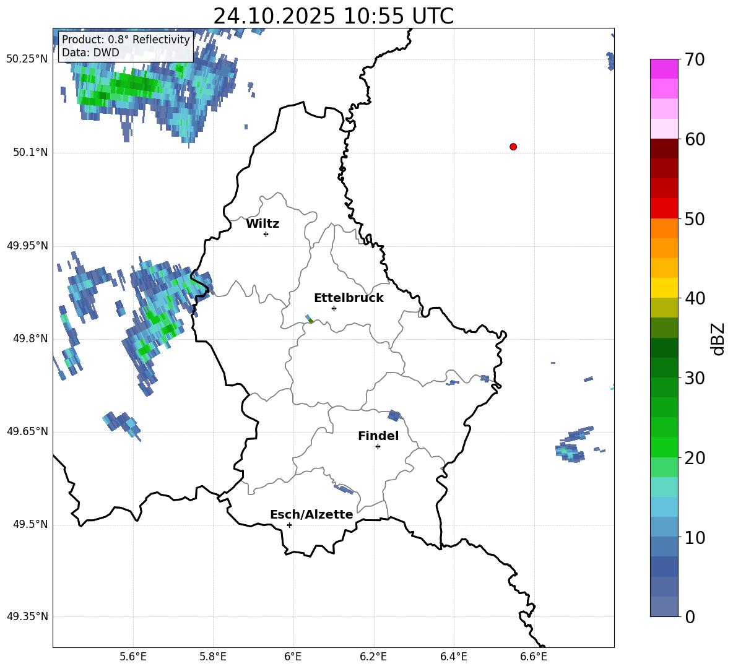This screenshot has height=669, width=733.
Task: Click the 6°E longitude label
Action: point(293,657)
